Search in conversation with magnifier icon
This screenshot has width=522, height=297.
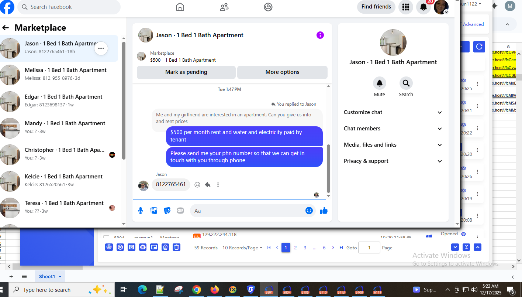coord(406,83)
